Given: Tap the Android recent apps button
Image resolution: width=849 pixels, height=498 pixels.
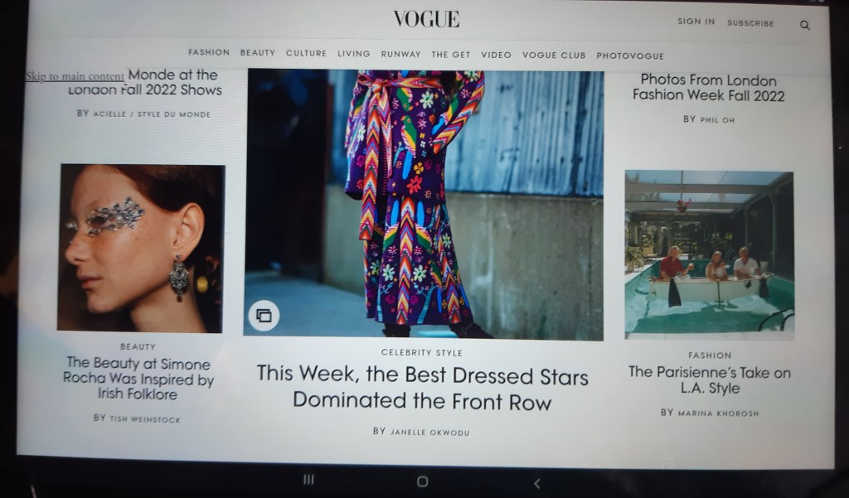Looking at the screenshot, I should (308, 480).
